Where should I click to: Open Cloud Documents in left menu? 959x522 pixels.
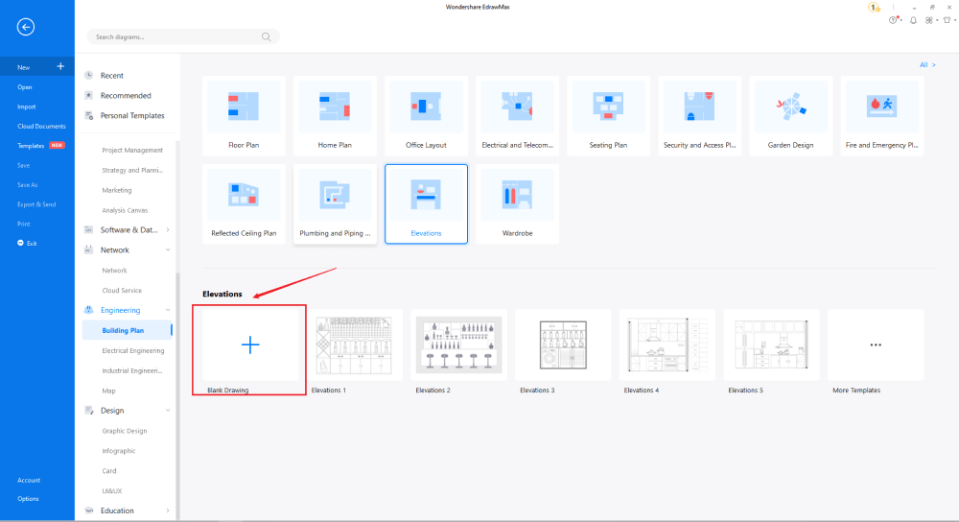[x=41, y=126]
